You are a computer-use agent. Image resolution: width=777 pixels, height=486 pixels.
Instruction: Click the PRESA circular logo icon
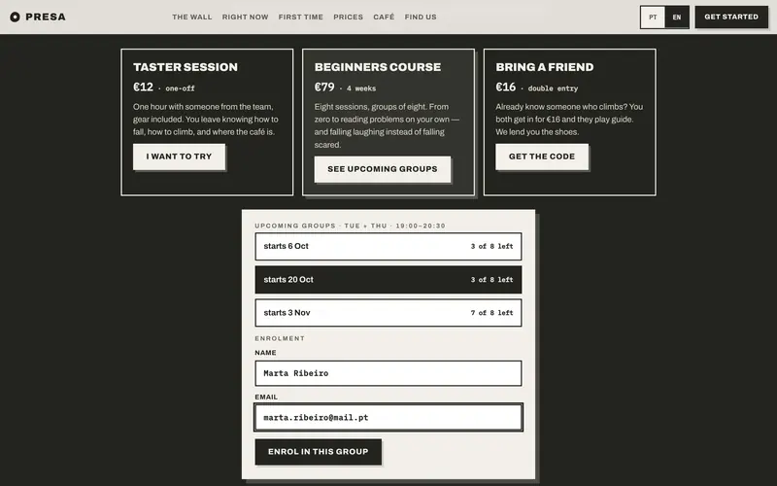coord(15,17)
